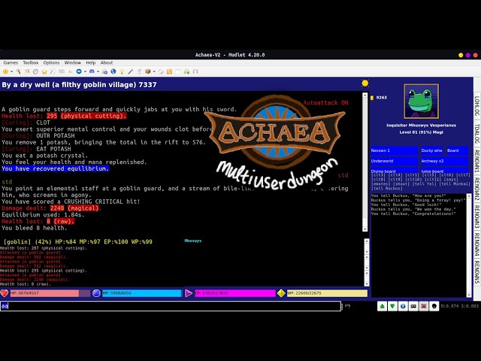Jump to later search result green down arrow
Viewport: 481px width, 361px height.
(392, 306)
